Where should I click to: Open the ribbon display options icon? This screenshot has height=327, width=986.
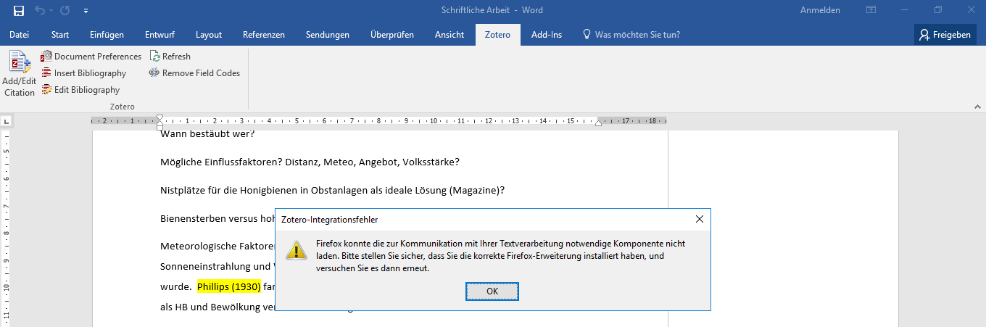[871, 10]
